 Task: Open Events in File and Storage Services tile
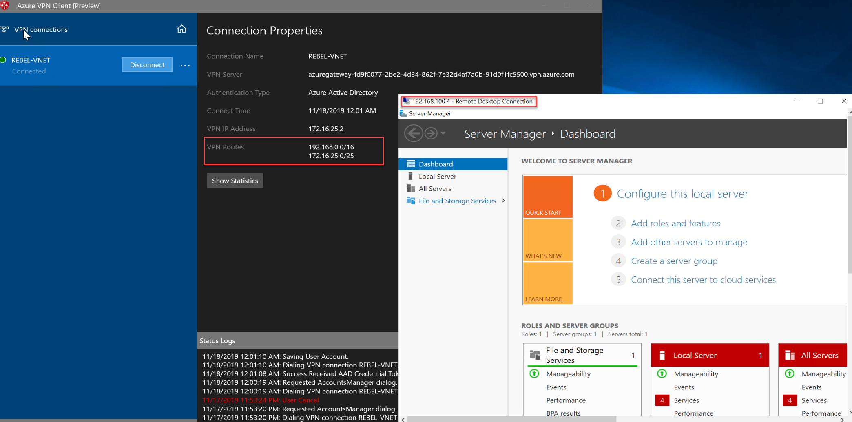[x=556, y=387]
